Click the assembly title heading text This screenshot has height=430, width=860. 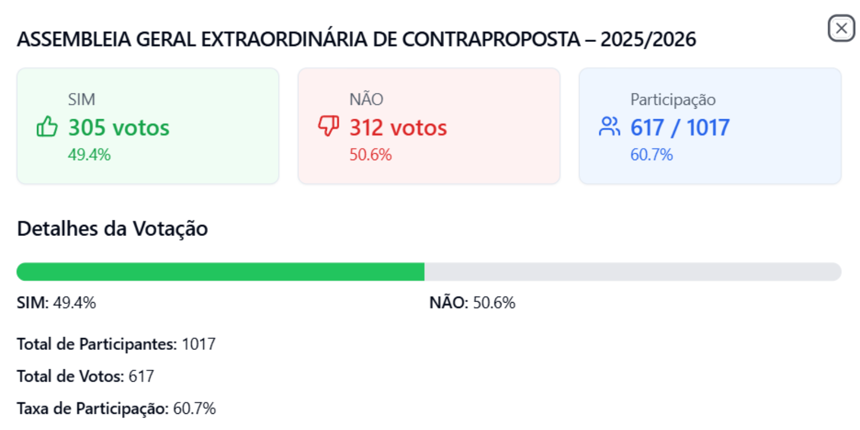coord(356,39)
